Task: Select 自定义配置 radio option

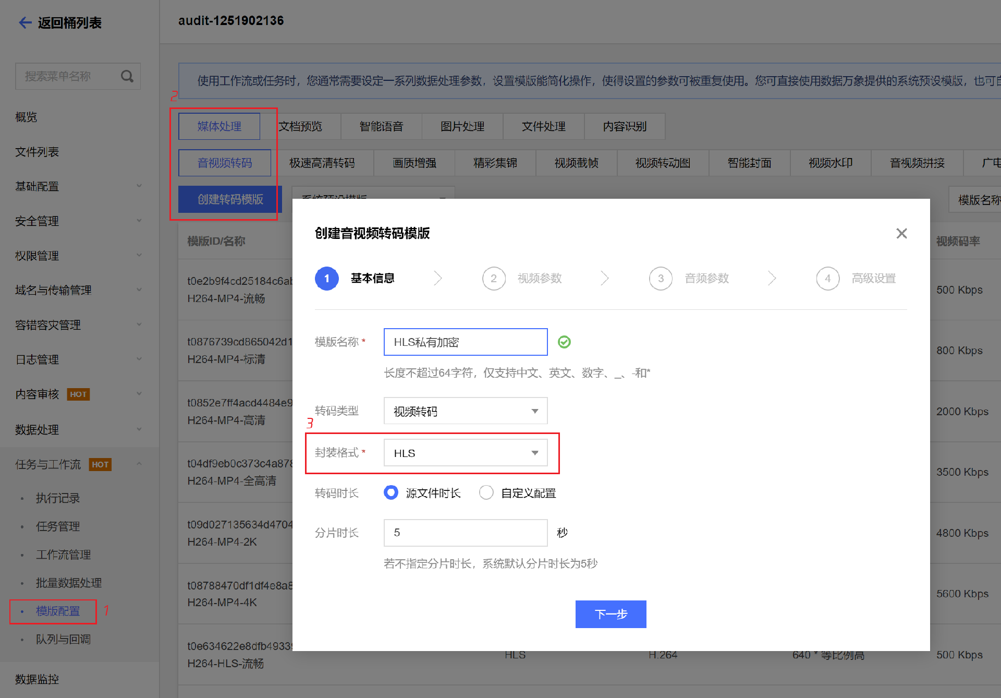Action: coord(486,492)
